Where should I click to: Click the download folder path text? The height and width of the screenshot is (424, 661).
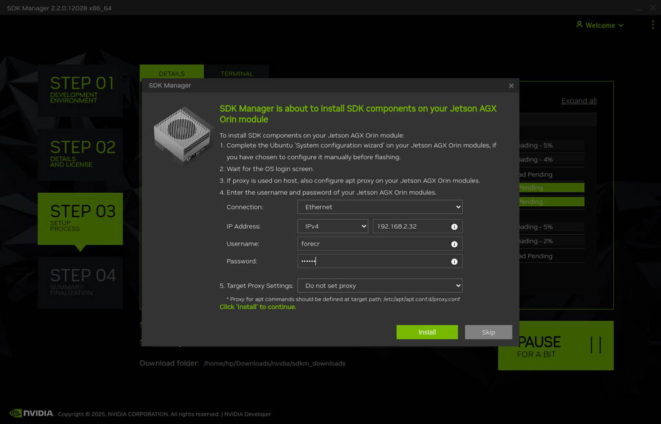274,363
